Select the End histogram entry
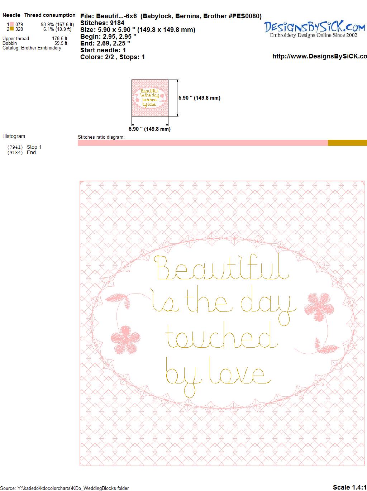Screen dimensions: 367x491 click(x=22, y=152)
